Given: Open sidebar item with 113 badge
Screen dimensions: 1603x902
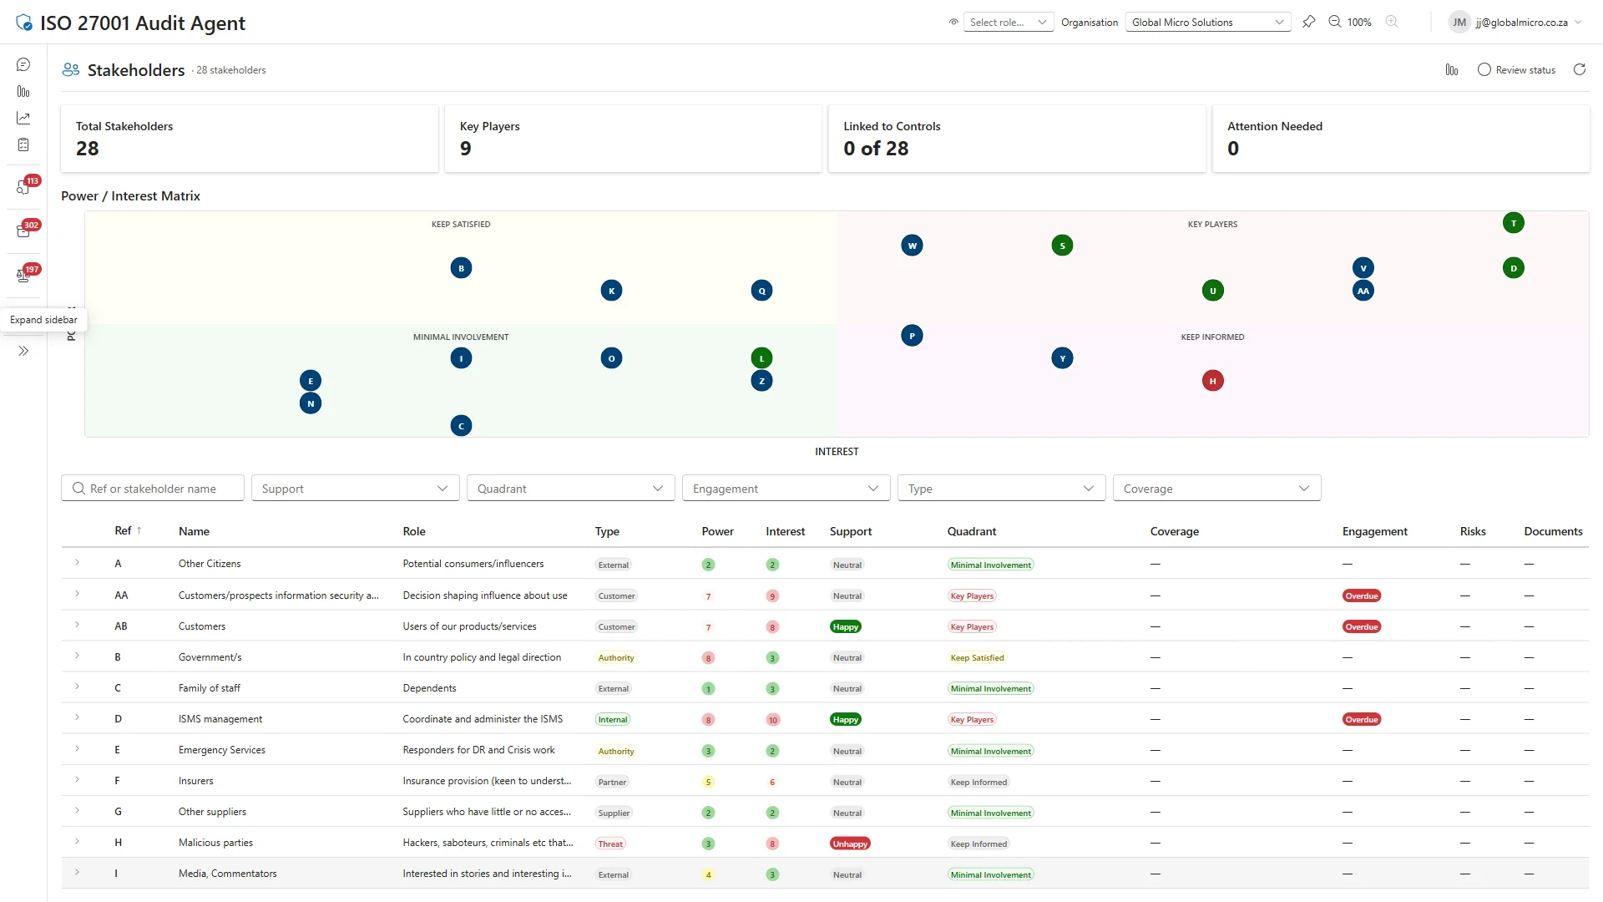Looking at the screenshot, I should [x=24, y=187].
